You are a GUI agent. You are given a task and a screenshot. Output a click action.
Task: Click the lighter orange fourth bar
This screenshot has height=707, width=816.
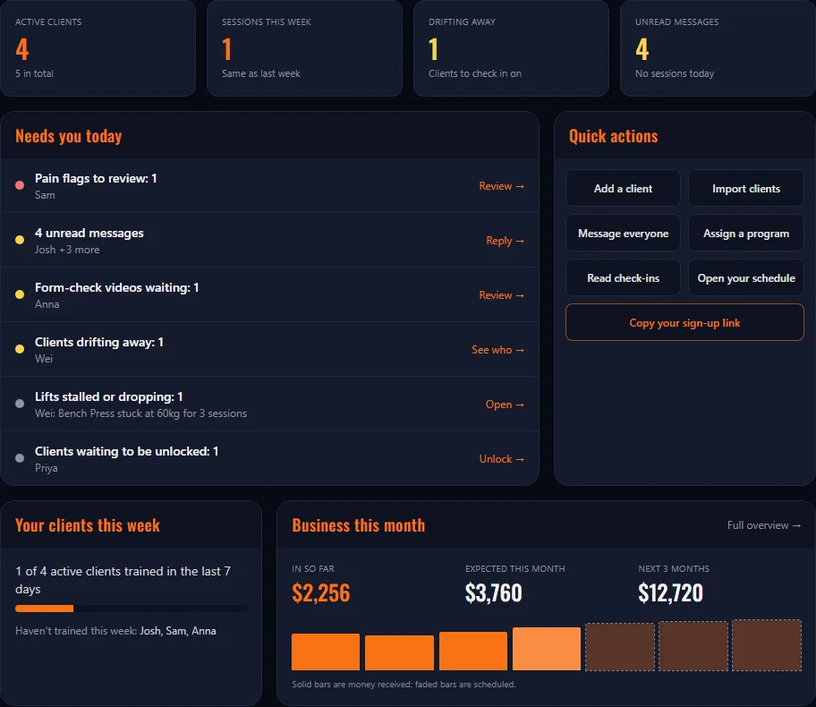pyautogui.click(x=547, y=649)
